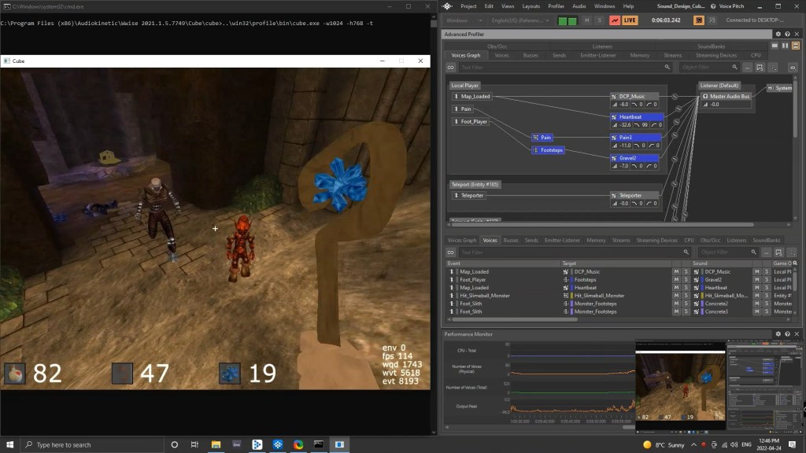The image size is (806, 453).
Task: Switch to the Memory tab in the profiler
Action: (639, 55)
